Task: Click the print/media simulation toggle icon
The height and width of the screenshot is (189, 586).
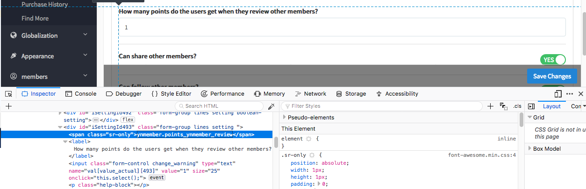Action: [x=503, y=106]
